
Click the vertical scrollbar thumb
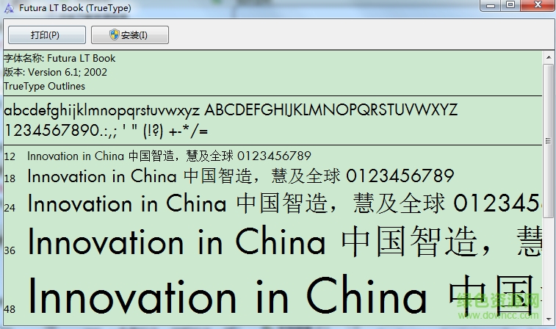pos(548,141)
